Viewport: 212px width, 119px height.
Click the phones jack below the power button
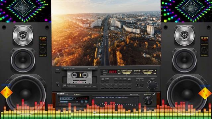pos(58,85)
